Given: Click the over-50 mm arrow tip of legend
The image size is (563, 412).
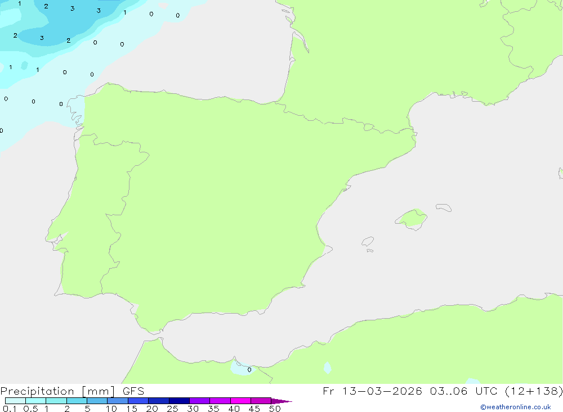Looking at the screenshot, I should [x=281, y=401].
